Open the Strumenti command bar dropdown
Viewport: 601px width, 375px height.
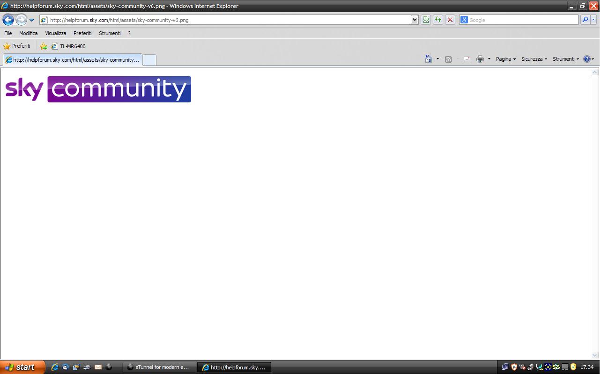[566, 59]
